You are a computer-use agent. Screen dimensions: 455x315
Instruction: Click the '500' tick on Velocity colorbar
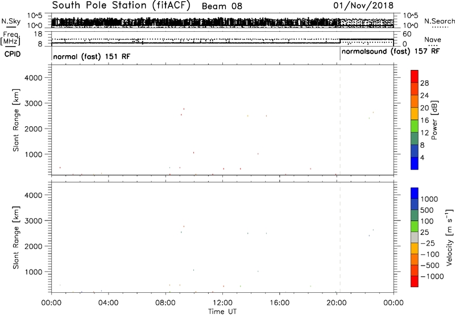[427, 210]
